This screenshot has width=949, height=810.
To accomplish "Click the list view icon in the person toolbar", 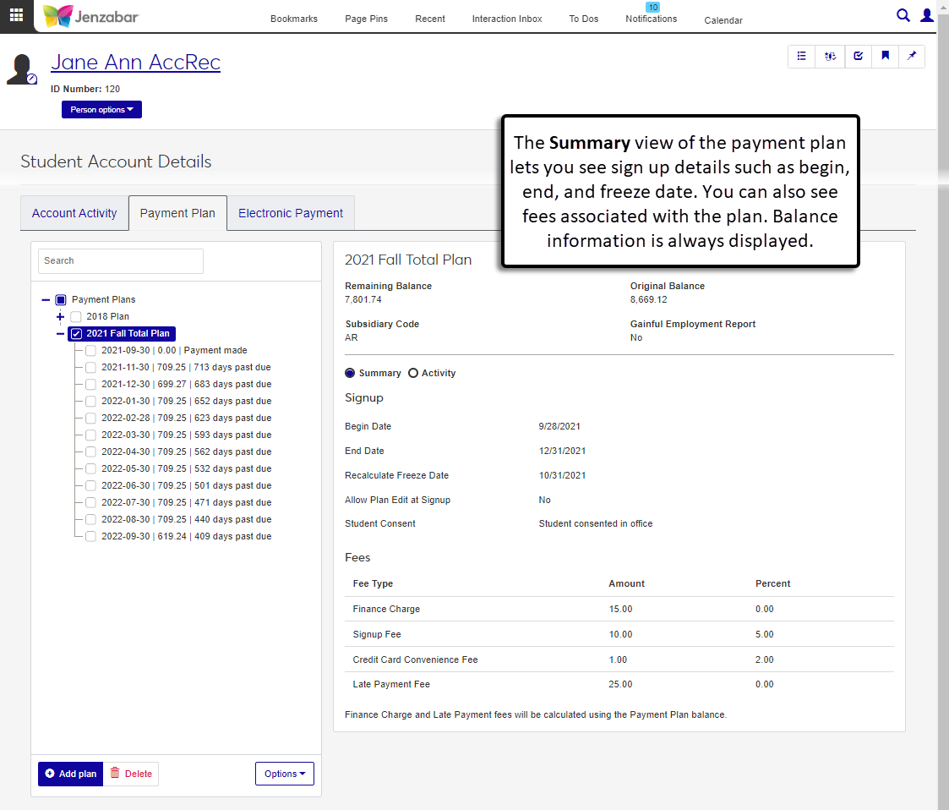I will pos(802,56).
